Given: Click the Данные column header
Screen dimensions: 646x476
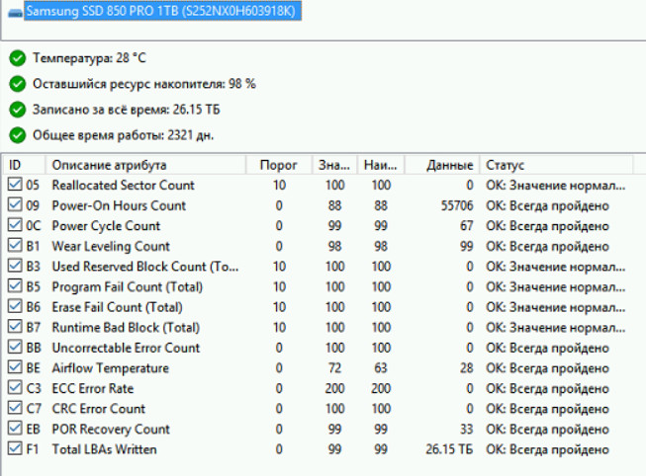Looking at the screenshot, I should (449, 165).
